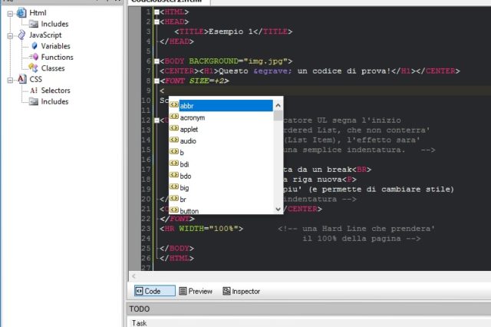Open the Inspector tab

pos(241,291)
